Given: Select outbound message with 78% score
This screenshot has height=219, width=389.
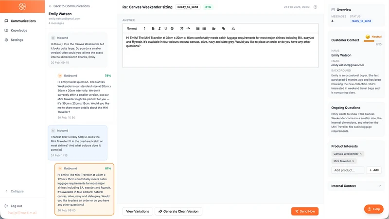Looking at the screenshot, I should tap(84, 96).
